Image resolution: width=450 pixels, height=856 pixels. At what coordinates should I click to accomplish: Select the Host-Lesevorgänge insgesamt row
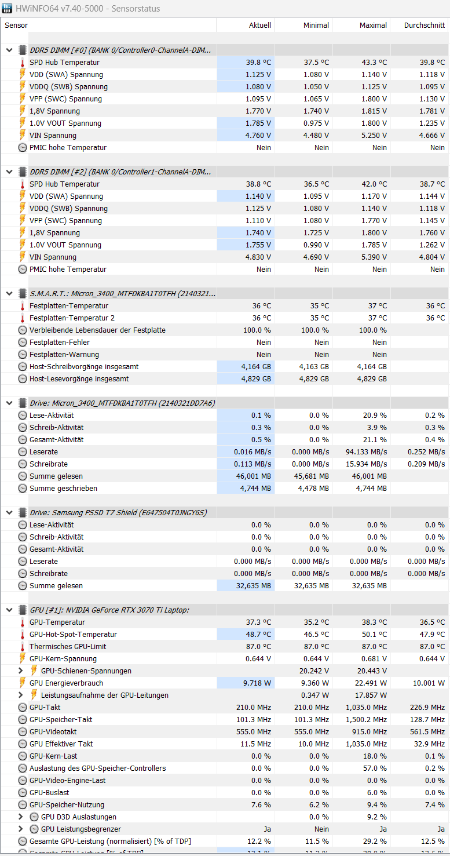[225, 379]
